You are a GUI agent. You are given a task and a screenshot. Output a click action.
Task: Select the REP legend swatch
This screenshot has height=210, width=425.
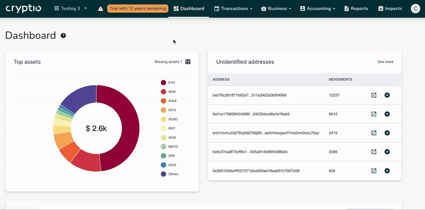pyautogui.click(x=164, y=128)
